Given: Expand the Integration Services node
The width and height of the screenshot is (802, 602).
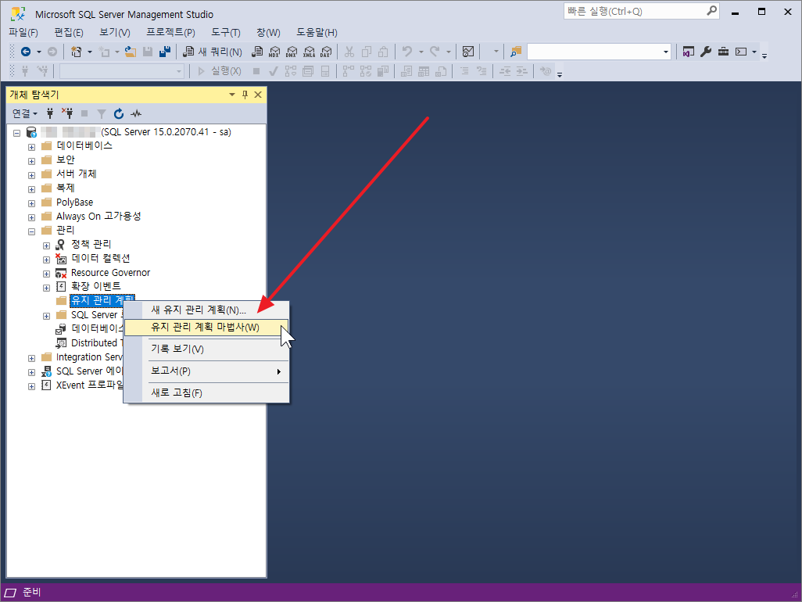Looking at the screenshot, I should click(x=32, y=359).
